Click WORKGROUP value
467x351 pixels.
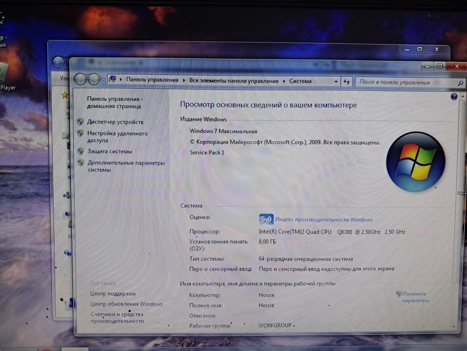click(275, 325)
